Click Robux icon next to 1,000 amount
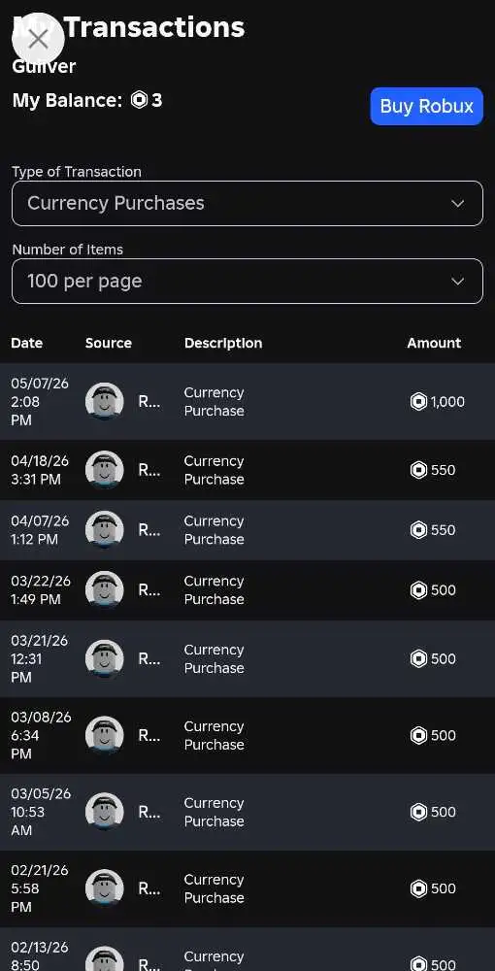This screenshot has width=495, height=971. tap(419, 402)
